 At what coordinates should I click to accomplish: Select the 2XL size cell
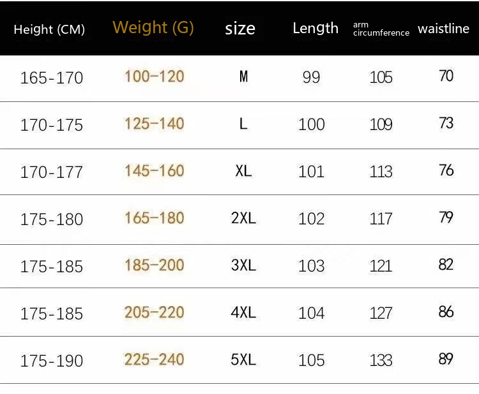pos(243,218)
